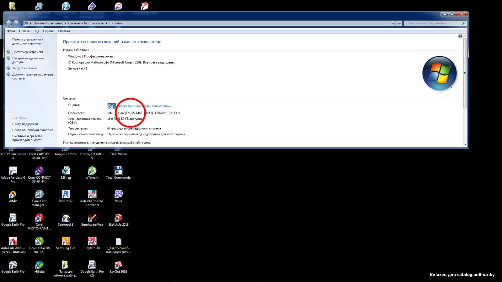This screenshot has height=282, width=502.
Task: Go back with the Back arrow button
Action: pos(9,23)
